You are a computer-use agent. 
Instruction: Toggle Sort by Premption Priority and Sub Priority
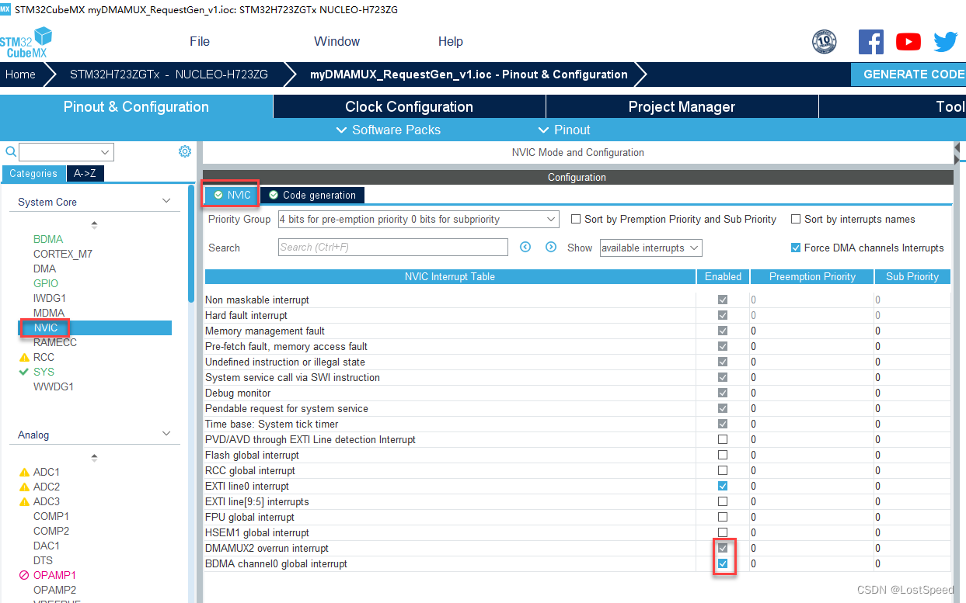pos(576,219)
